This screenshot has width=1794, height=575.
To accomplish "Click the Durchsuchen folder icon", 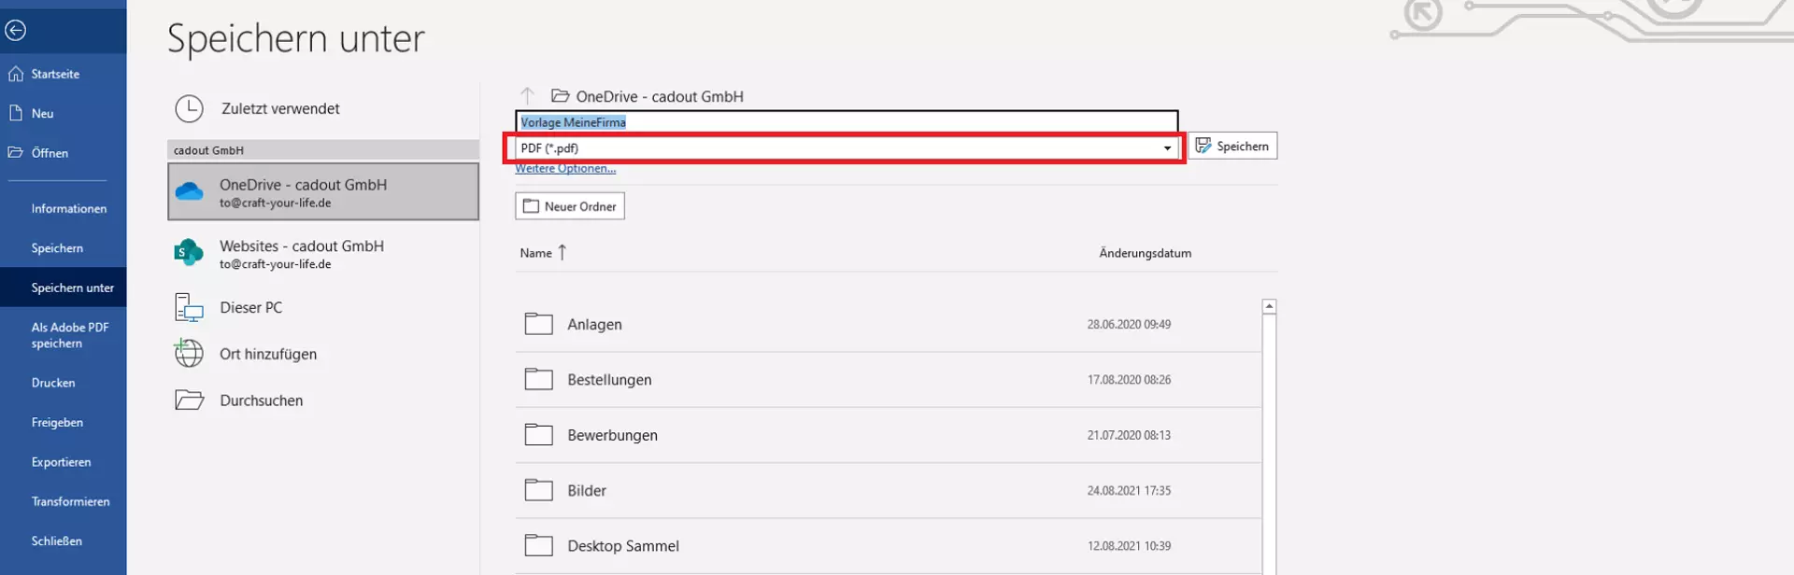I will click(189, 400).
